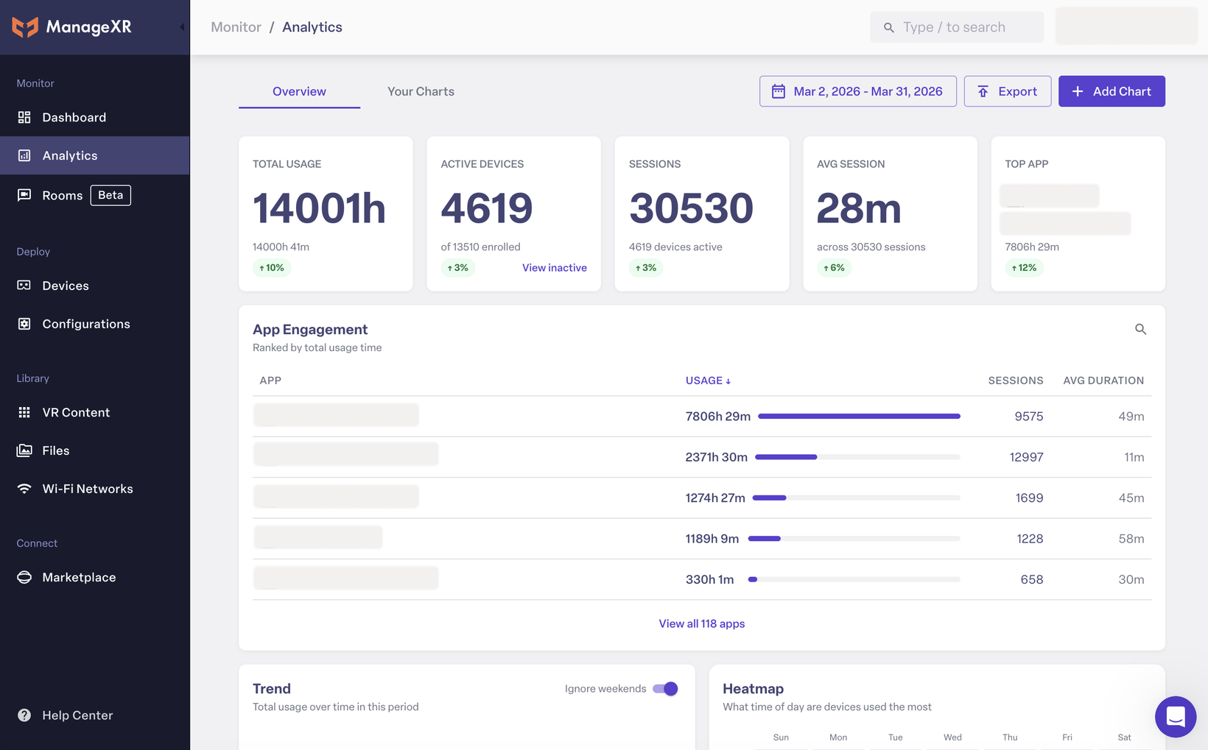The height and width of the screenshot is (750, 1208).
Task: Click the Help Center question icon
Action: pyautogui.click(x=24, y=715)
